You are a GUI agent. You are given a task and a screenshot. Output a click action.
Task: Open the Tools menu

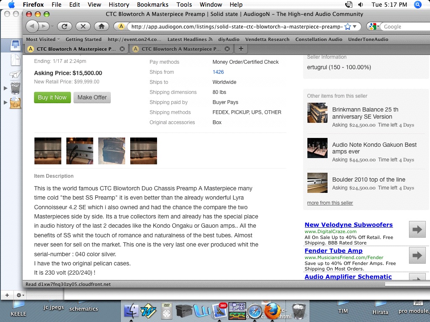click(184, 5)
